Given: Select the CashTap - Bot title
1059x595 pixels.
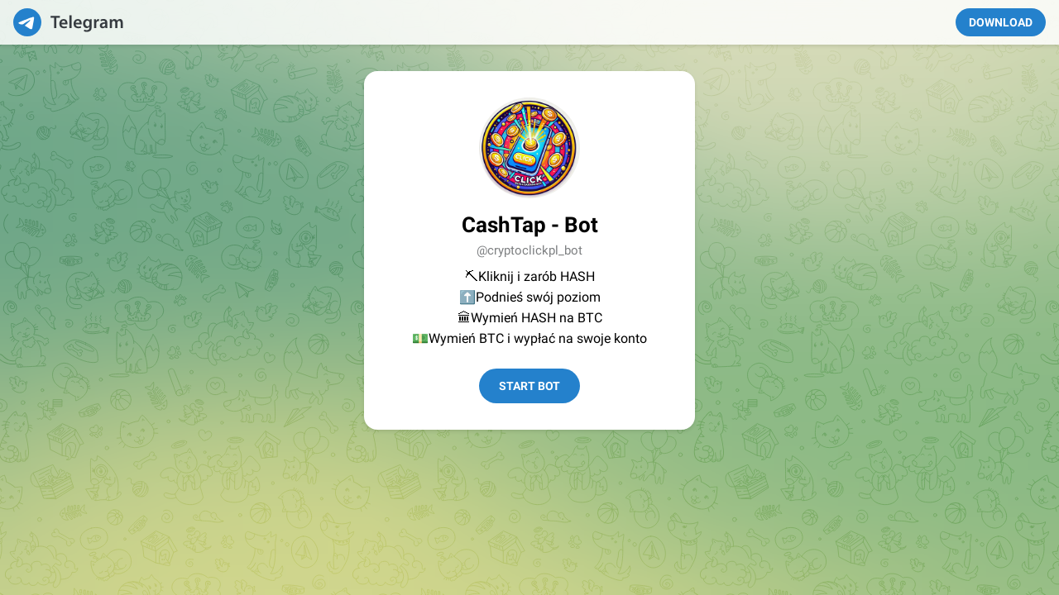Looking at the screenshot, I should [x=529, y=225].
